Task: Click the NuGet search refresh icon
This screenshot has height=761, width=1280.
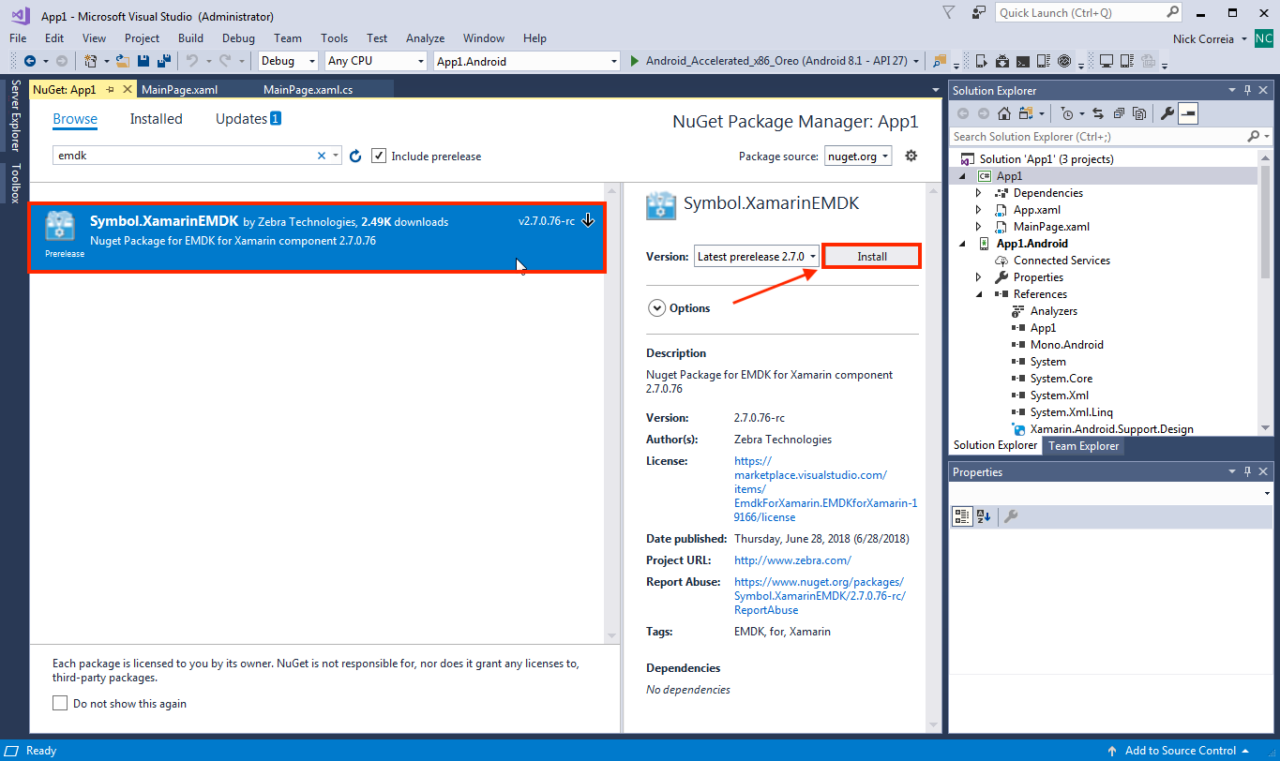Action: coord(355,157)
